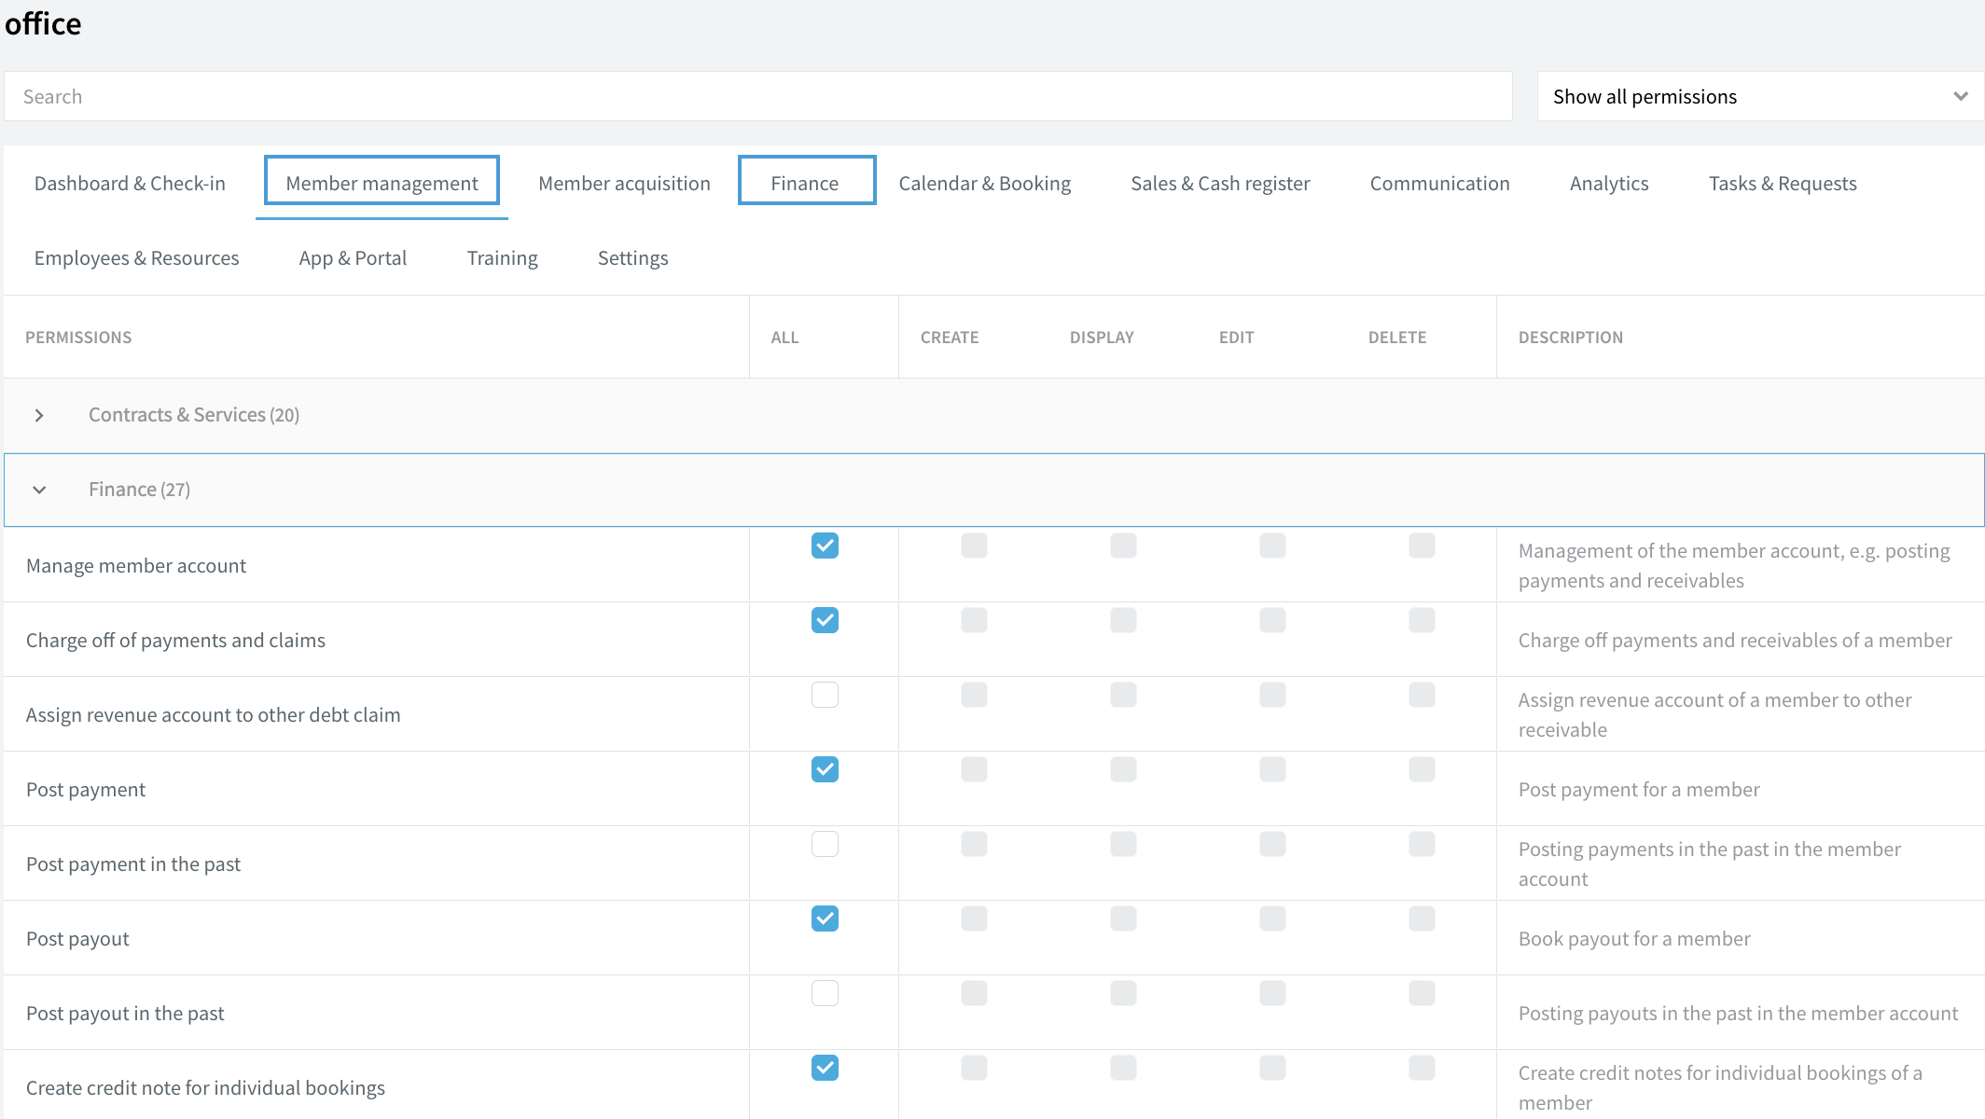The height and width of the screenshot is (1119, 1985).
Task: Open the App & Portal tab
Action: (x=353, y=257)
